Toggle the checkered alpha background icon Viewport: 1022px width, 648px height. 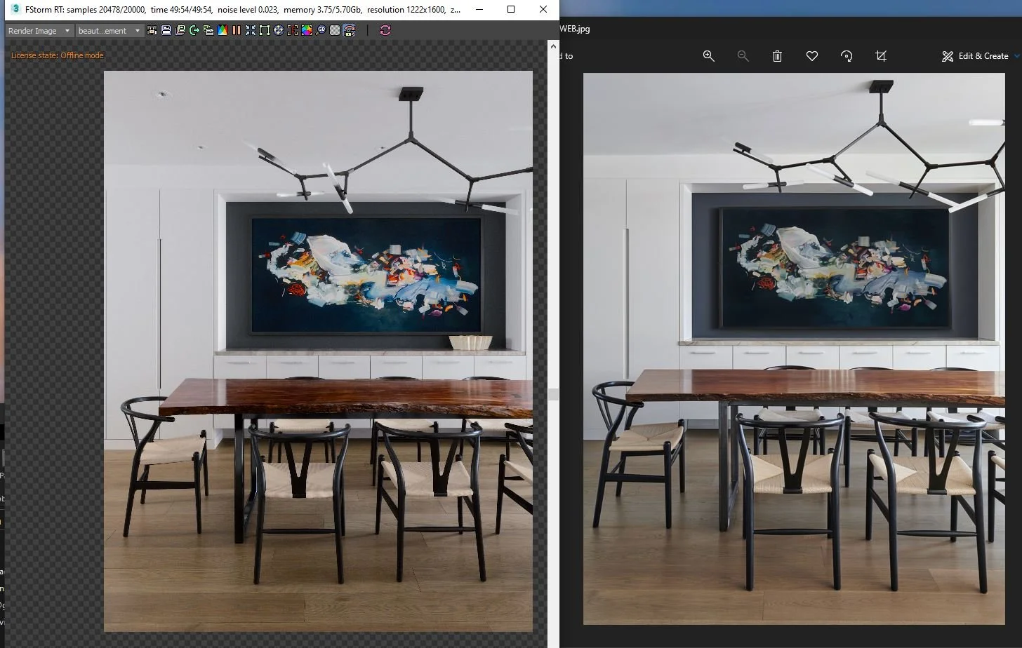point(336,30)
